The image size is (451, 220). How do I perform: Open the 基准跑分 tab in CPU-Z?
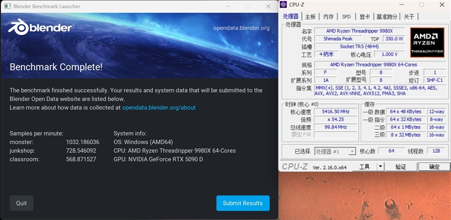tap(387, 17)
